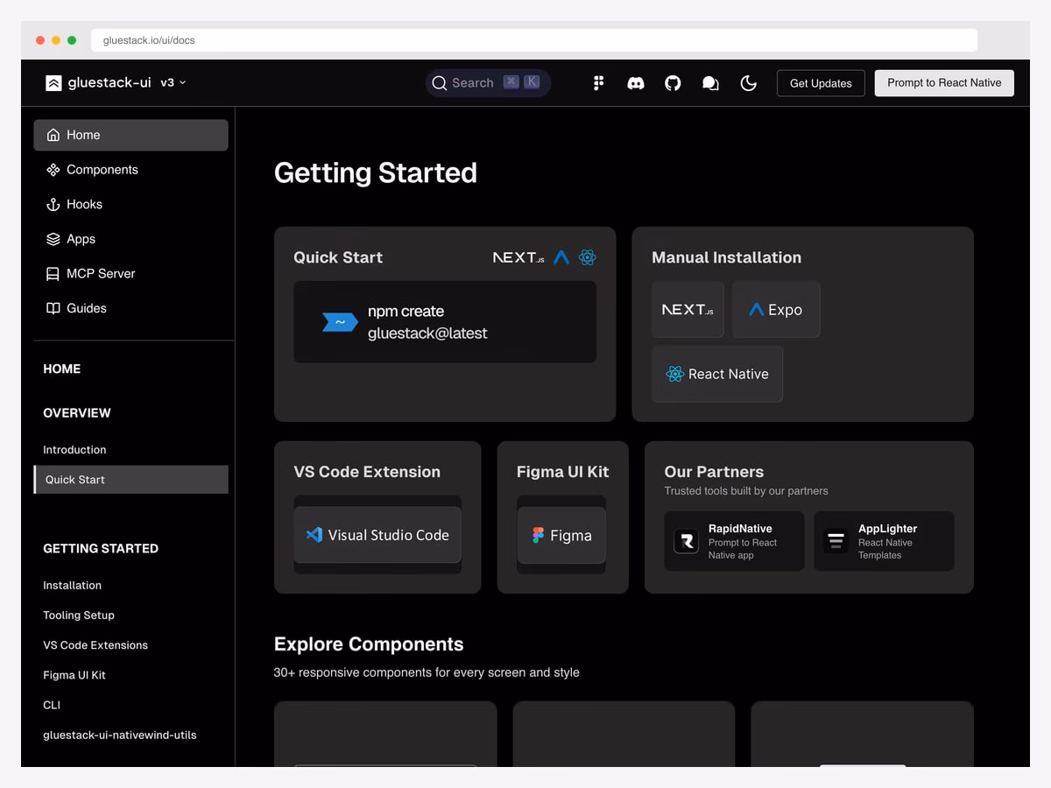Open the RapidNative partner card
This screenshot has width=1051, height=788.
click(x=734, y=541)
